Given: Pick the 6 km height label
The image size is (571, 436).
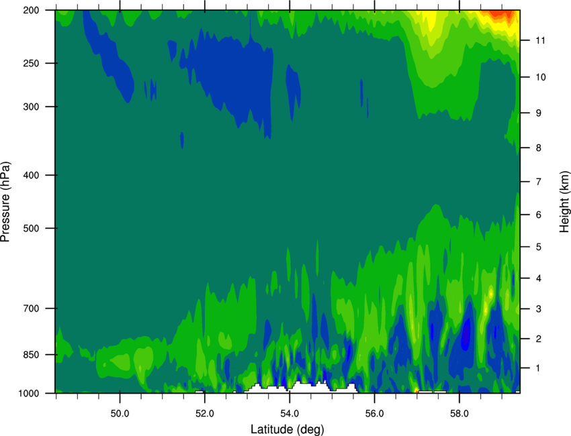Looking at the screenshot, I should pos(539,215).
